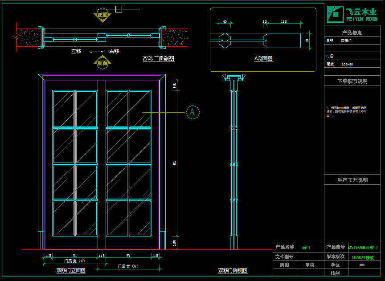Select the A剖面图 title label
Image resolution: width=385 pixels, height=281 pixels.
point(263,58)
